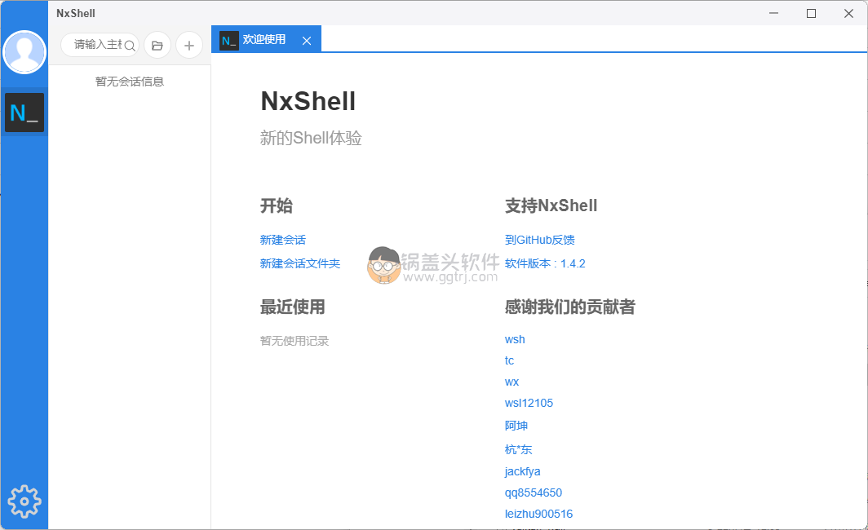The width and height of the screenshot is (868, 530).
Task: Click the NxShell window title text
Action: 76,13
